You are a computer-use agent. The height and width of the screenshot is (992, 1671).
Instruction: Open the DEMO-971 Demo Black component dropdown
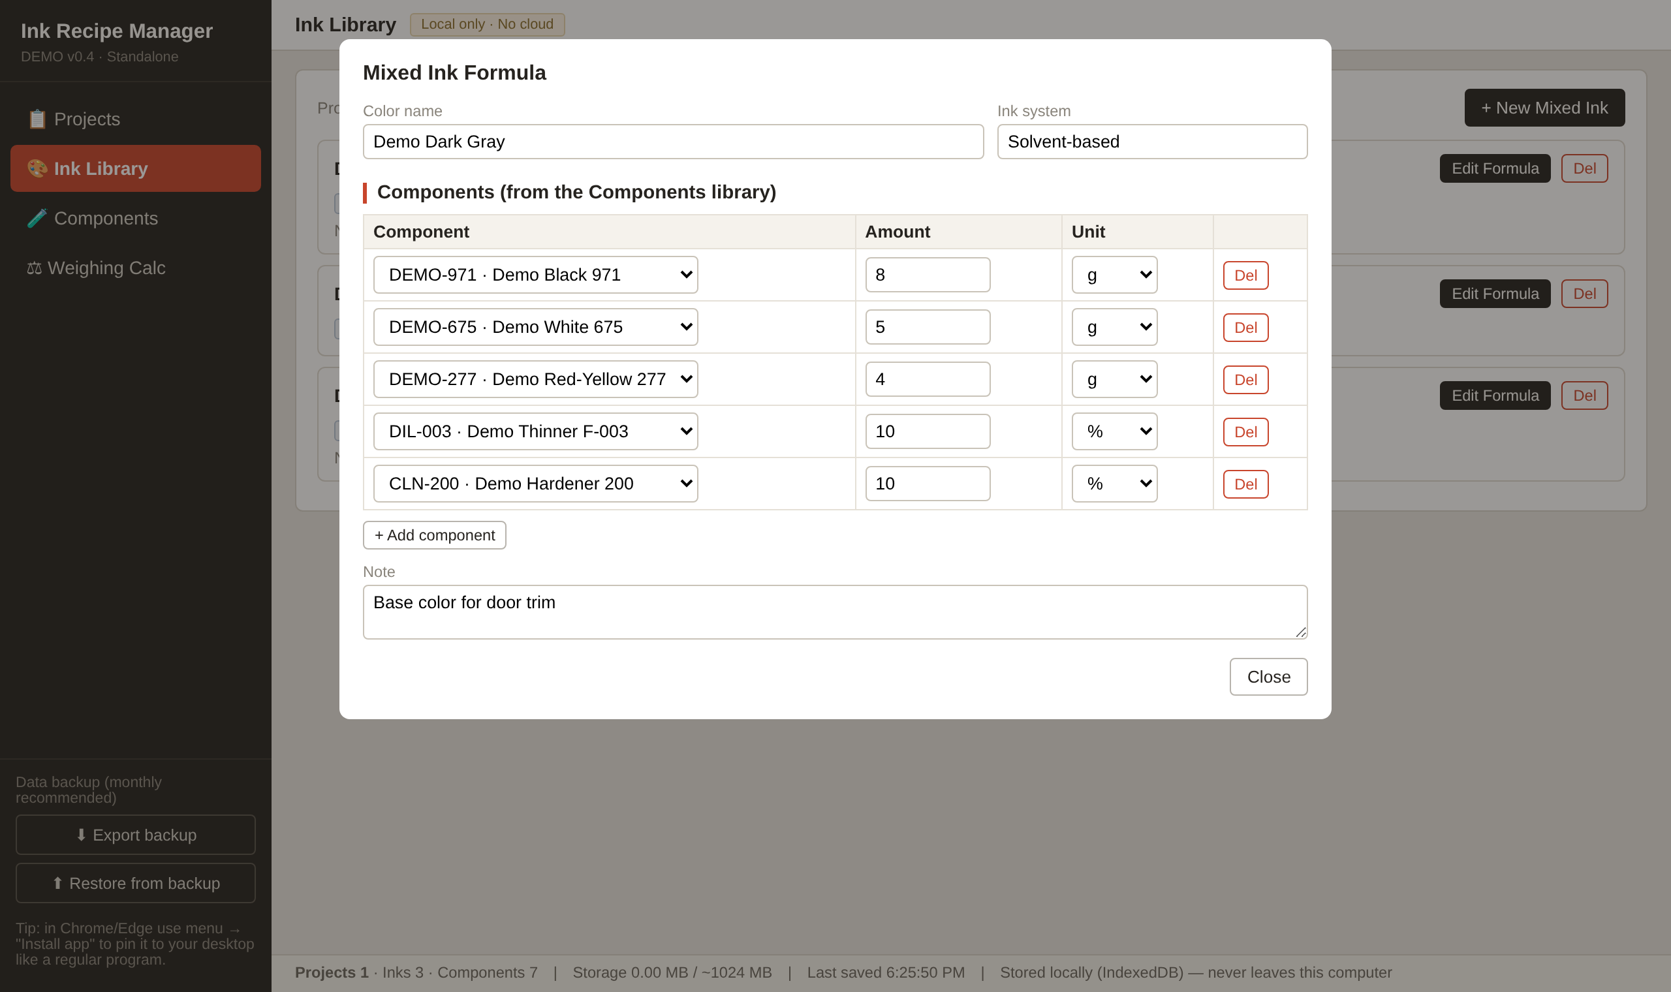pos(535,275)
